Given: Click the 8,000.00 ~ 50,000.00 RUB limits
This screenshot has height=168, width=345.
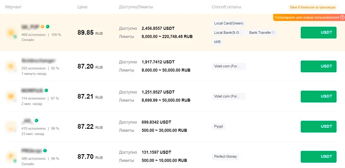Looking at the screenshot, I should [166, 70].
